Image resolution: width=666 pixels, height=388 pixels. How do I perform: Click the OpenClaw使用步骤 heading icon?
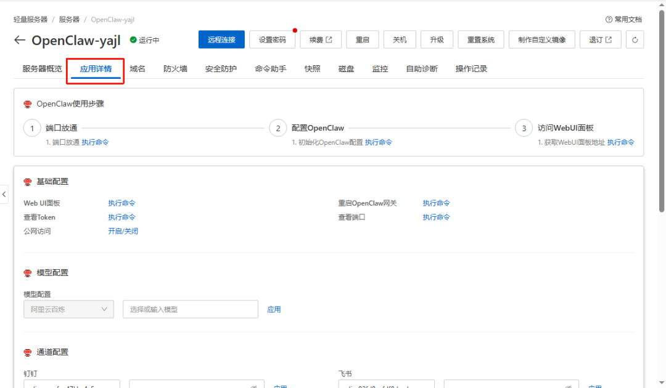[28, 104]
